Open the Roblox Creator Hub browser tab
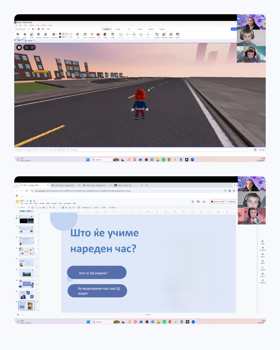This screenshot has width=280, height=350. tap(129, 185)
